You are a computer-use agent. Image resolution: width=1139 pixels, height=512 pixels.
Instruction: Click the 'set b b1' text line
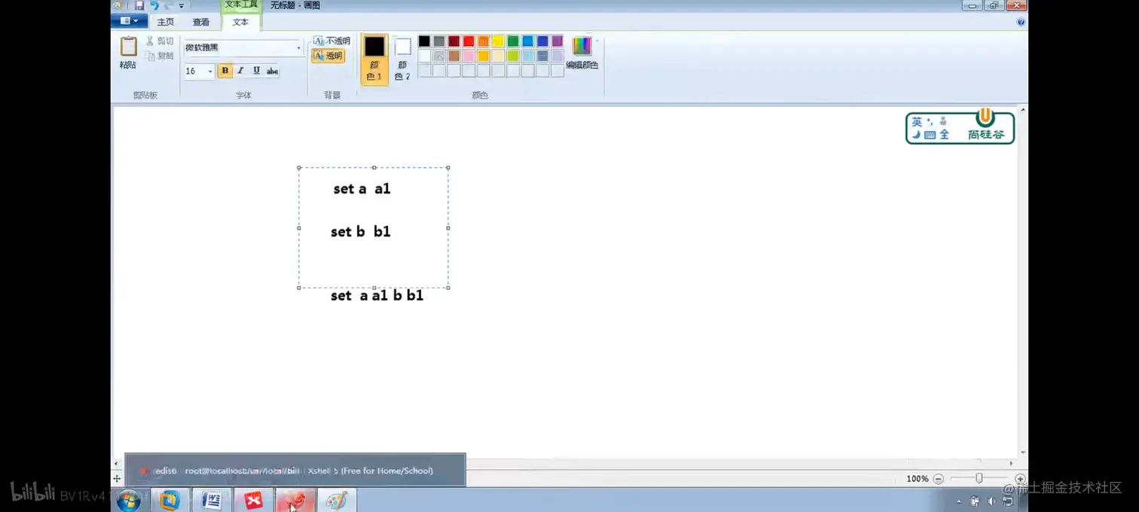pos(361,232)
